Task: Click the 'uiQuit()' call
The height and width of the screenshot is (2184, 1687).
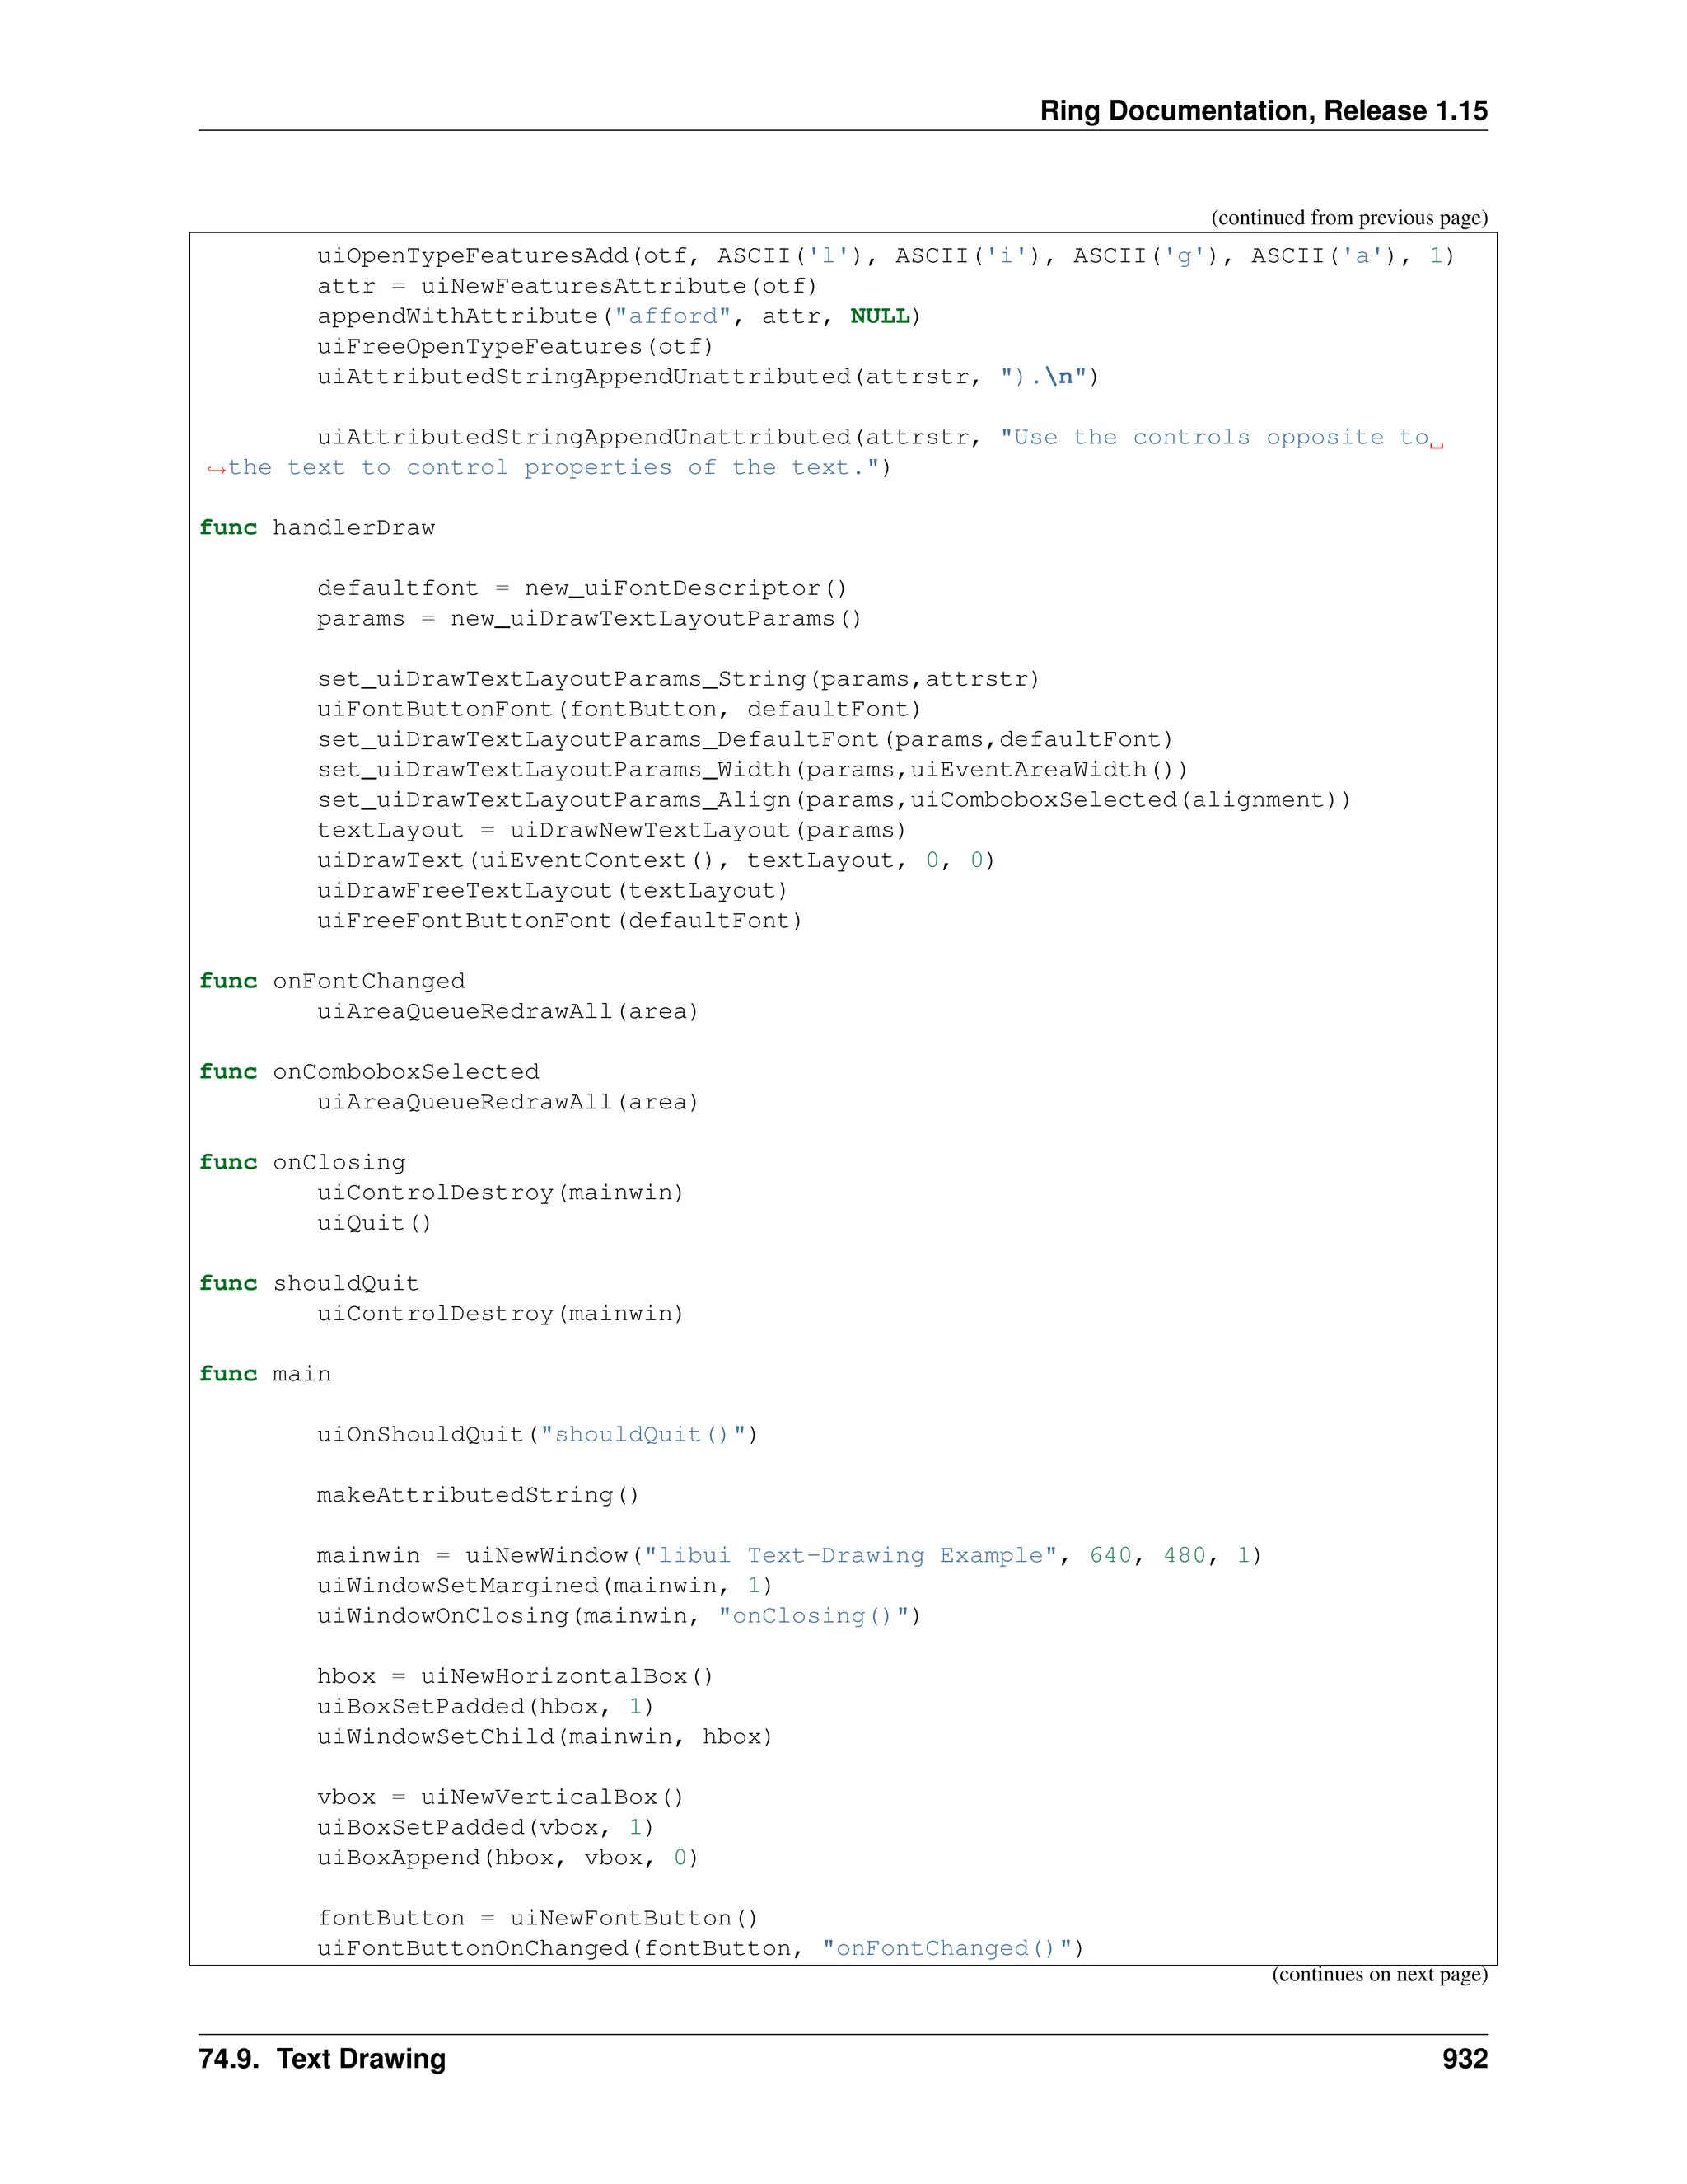Action: (x=375, y=1223)
